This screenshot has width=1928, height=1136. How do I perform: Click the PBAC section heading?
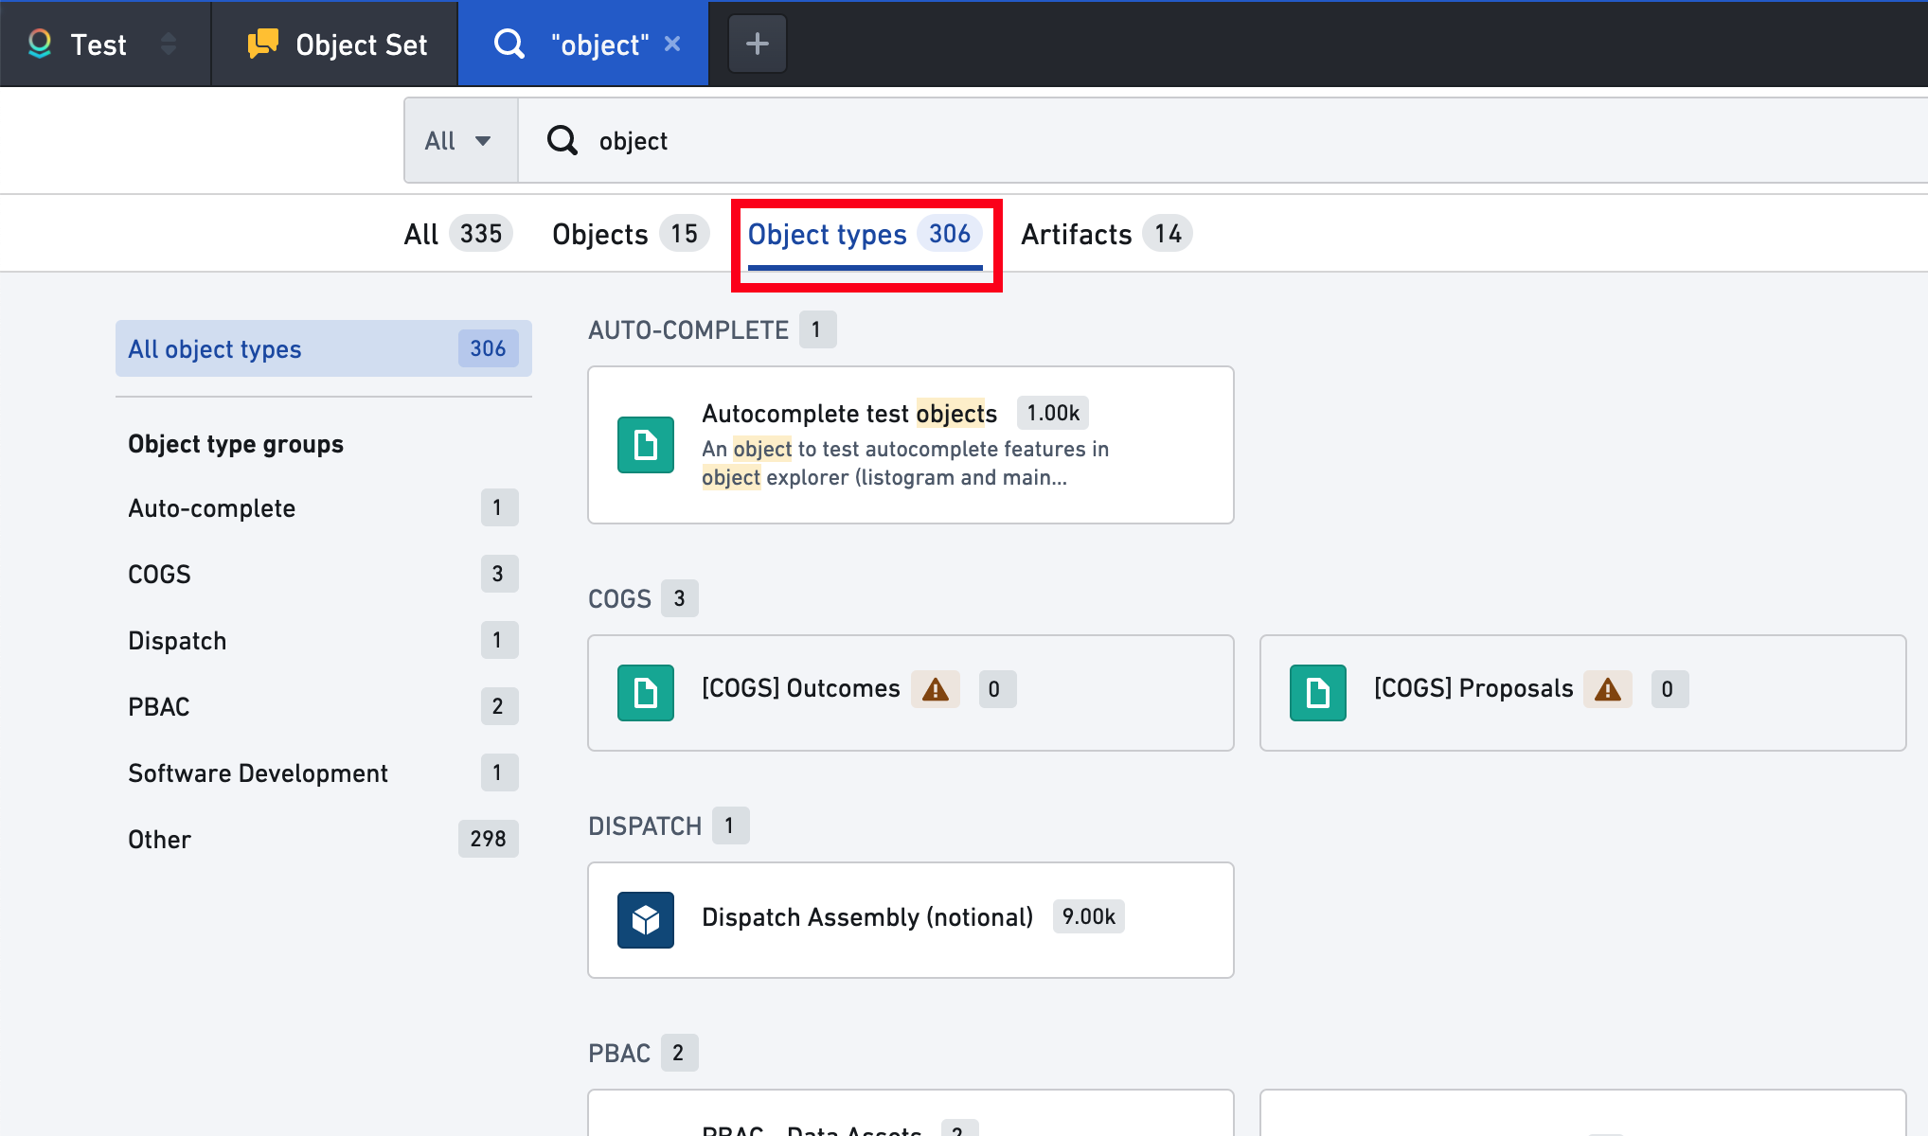(619, 1054)
